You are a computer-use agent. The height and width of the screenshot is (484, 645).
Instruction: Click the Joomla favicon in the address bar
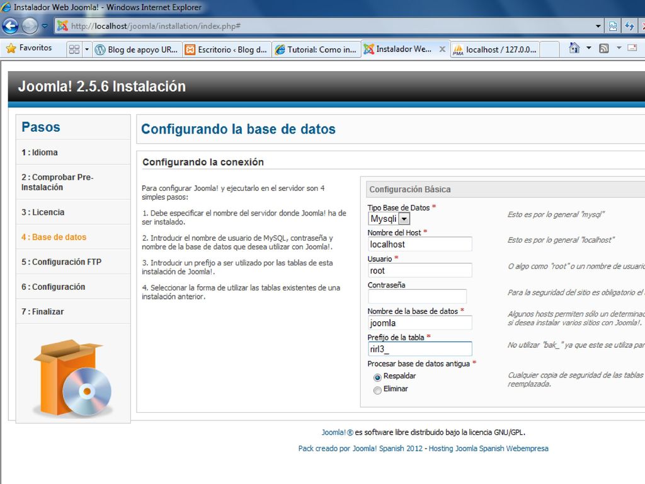point(62,26)
